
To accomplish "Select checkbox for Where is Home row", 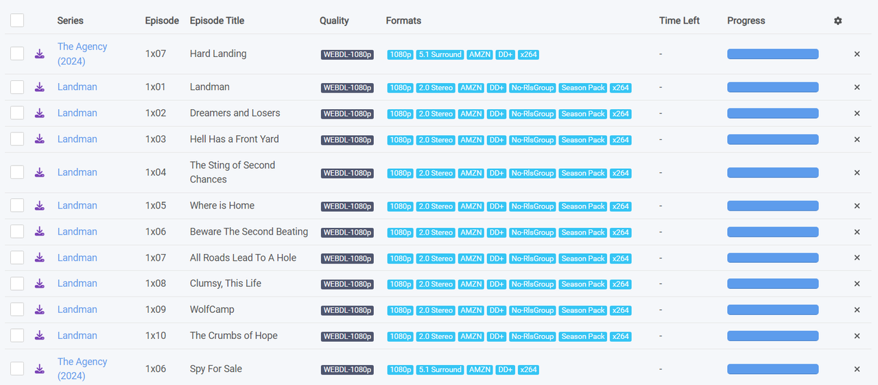I will click(x=17, y=206).
